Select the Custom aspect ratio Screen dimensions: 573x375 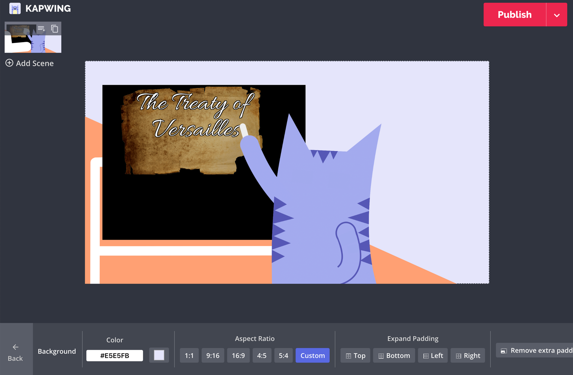click(313, 356)
